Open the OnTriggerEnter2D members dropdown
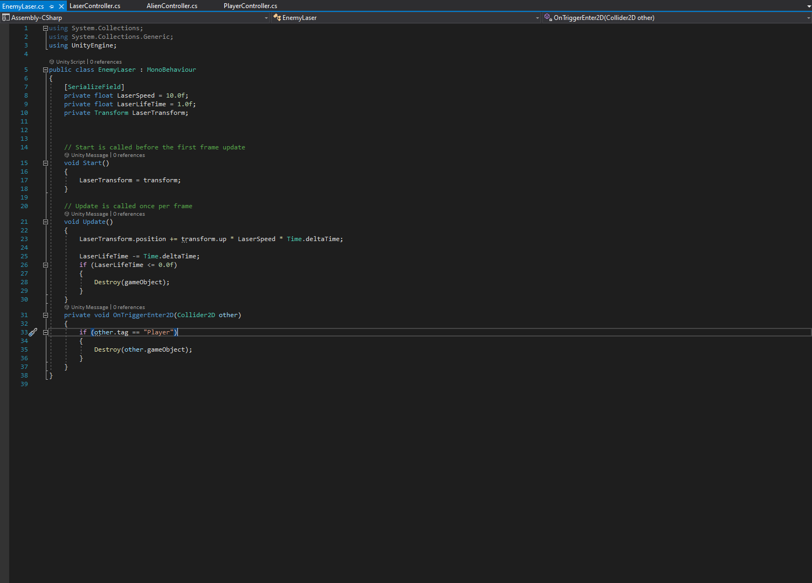Image resolution: width=812 pixels, height=583 pixels. 808,18
